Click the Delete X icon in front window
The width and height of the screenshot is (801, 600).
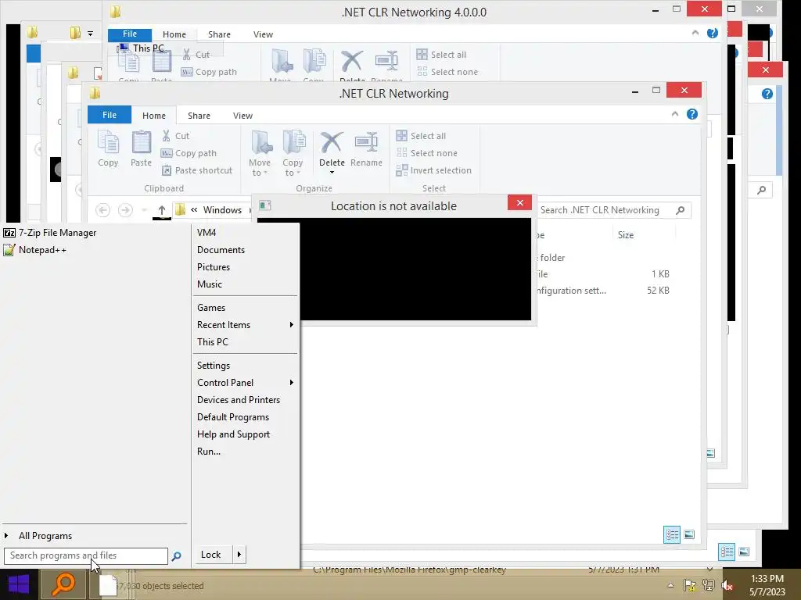click(x=332, y=143)
